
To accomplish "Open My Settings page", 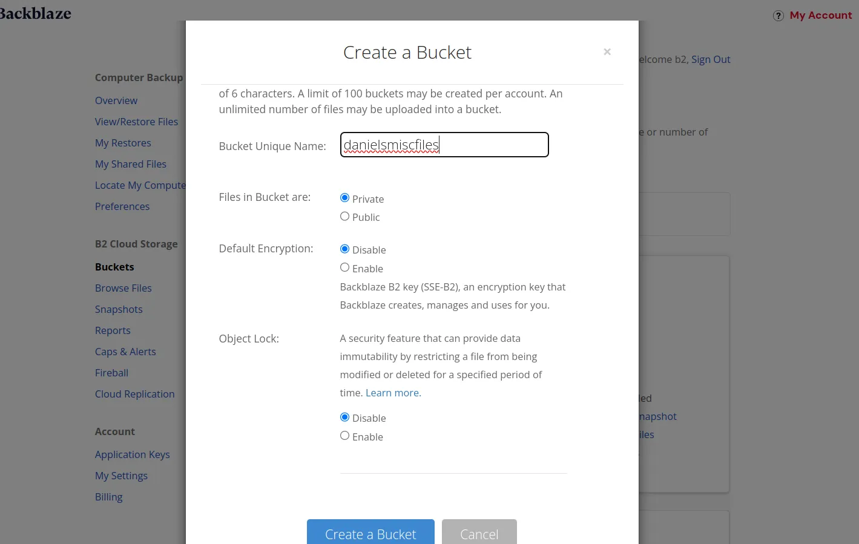I will tap(121, 476).
